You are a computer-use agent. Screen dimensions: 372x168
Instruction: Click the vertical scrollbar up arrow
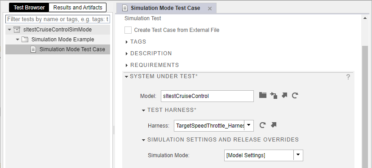tap(365, 18)
